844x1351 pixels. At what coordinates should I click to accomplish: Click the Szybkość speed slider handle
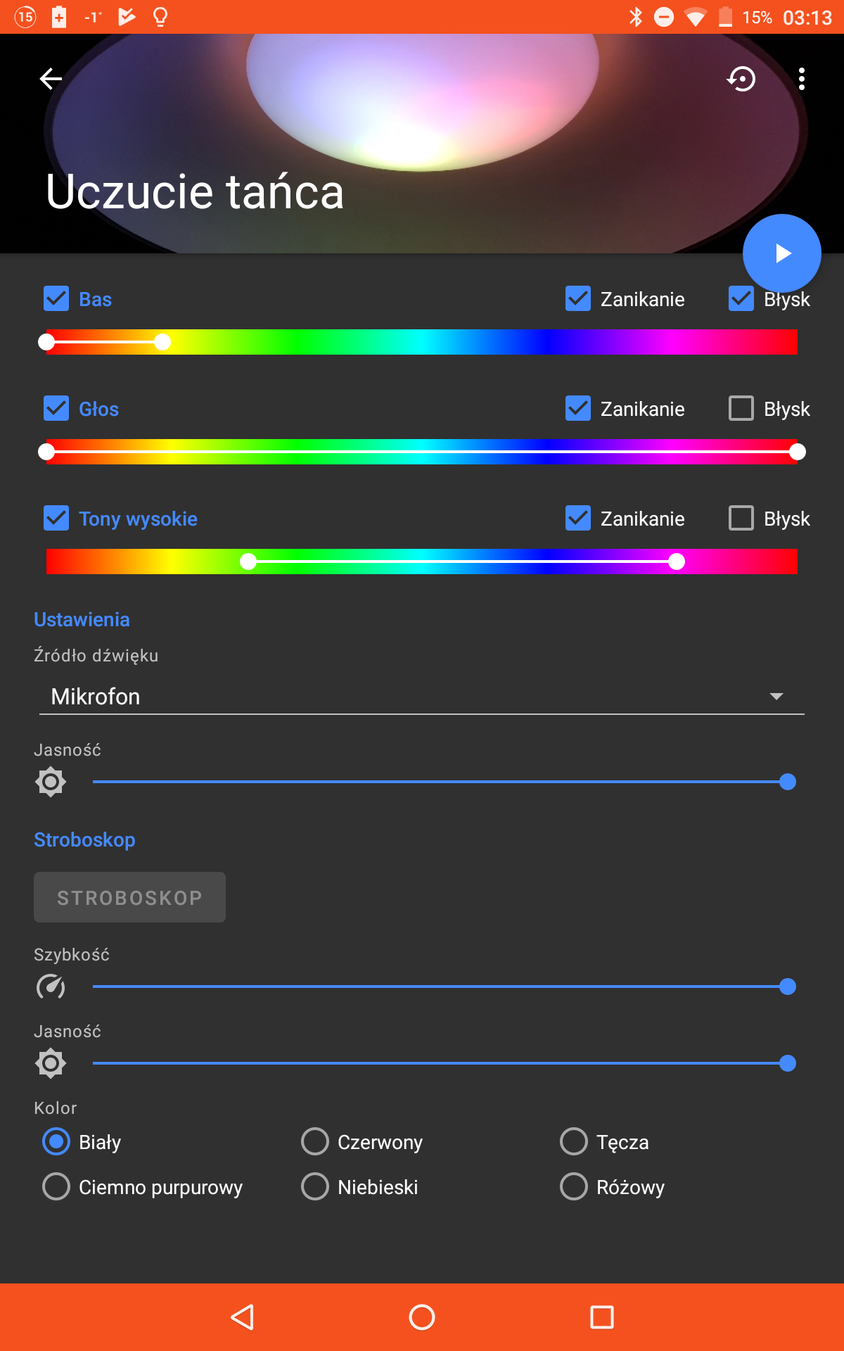click(788, 987)
